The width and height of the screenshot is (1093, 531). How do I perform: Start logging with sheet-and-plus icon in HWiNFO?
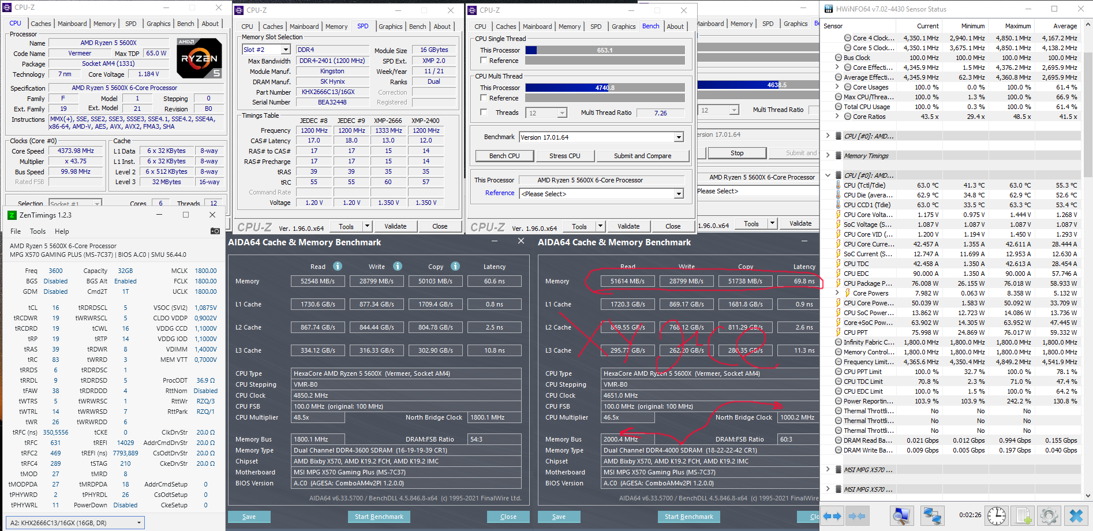(x=1023, y=516)
